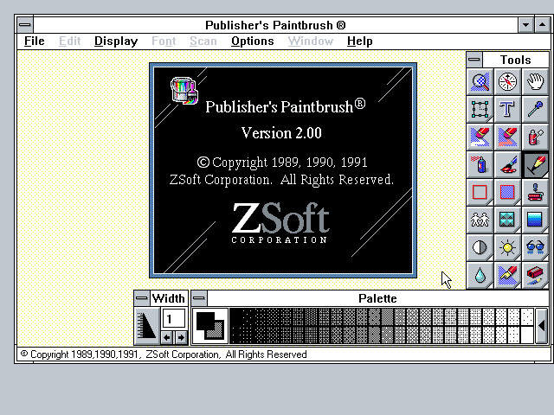This screenshot has width=554, height=415.
Task: Decrease width with left arrow
Action: pyautogui.click(x=167, y=337)
